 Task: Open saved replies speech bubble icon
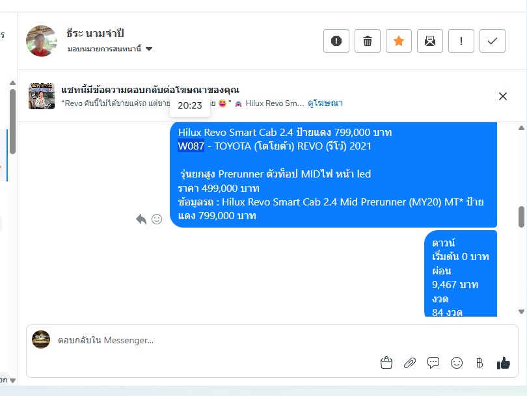tap(433, 363)
